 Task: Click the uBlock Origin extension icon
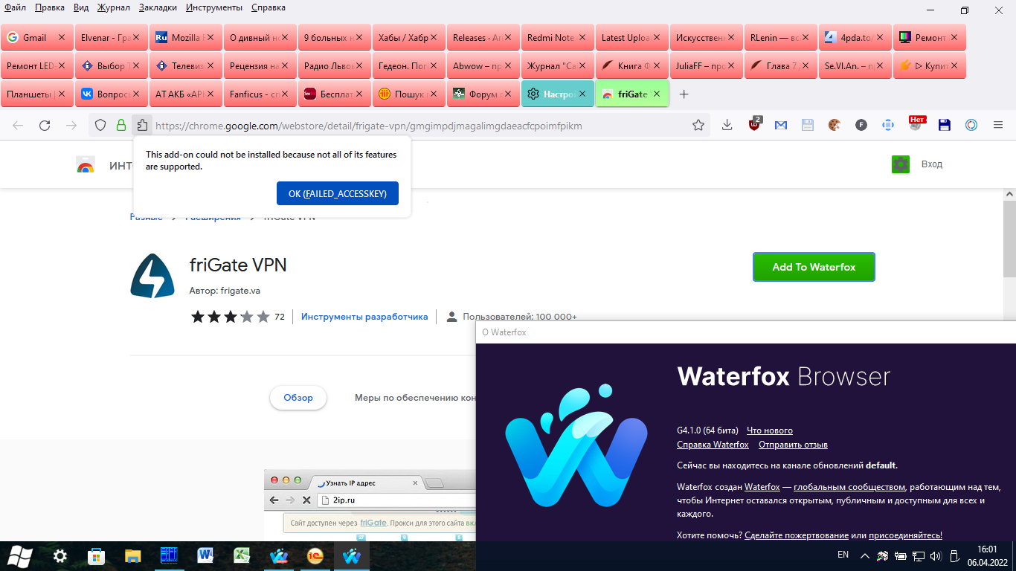pyautogui.click(x=754, y=125)
